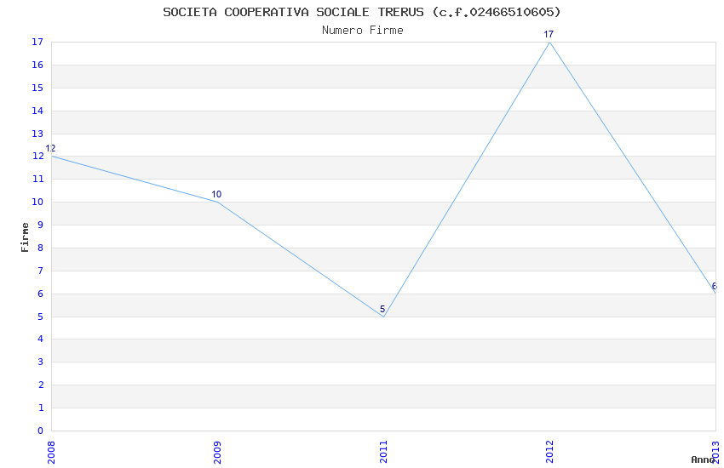Click the y-axis tick label 13

click(37, 134)
